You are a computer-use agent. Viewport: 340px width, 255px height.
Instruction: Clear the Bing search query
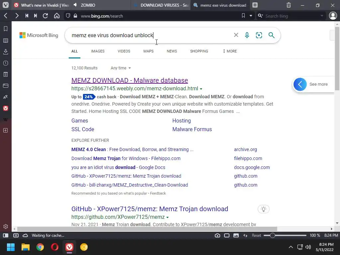pos(236,35)
